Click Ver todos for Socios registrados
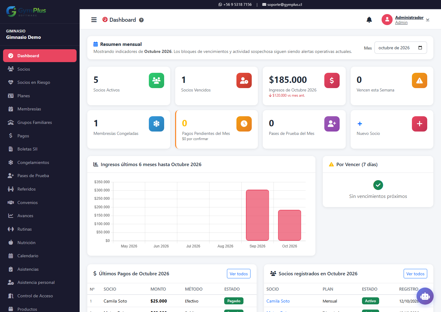441x312 pixels. tap(415, 274)
